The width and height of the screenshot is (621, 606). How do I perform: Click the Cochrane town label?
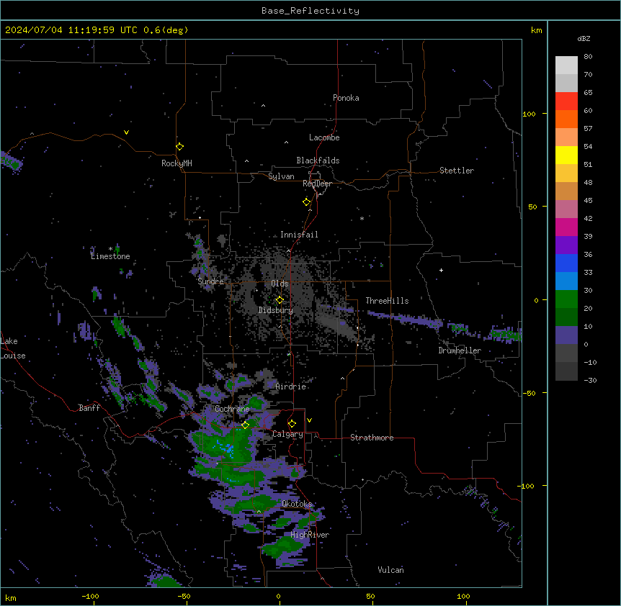[x=232, y=409]
